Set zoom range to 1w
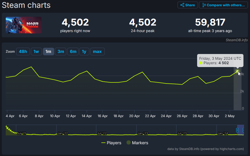Screen dimensions: 250x156 click(36, 51)
